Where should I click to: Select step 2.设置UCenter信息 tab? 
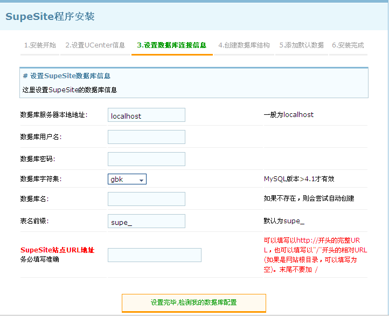pos(95,45)
